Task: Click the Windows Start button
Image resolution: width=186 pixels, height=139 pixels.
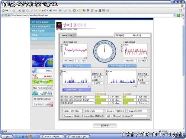Action: click(x=7, y=137)
